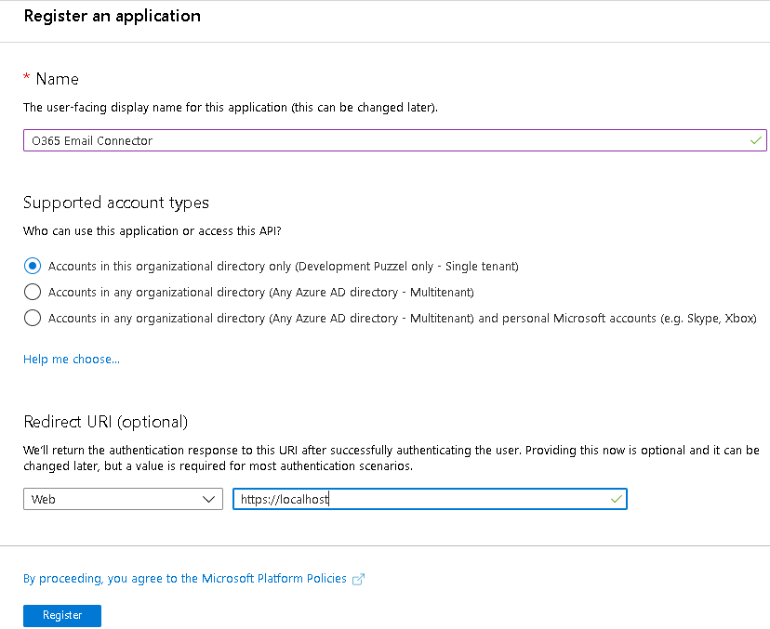Select Multitenant and personal Microsoft accounts option

coord(33,318)
